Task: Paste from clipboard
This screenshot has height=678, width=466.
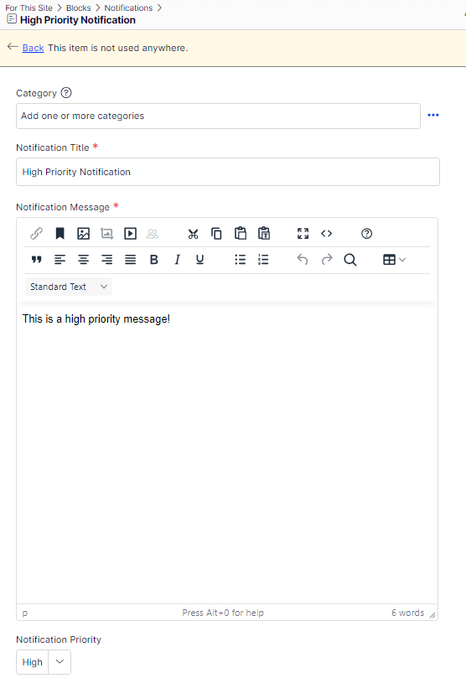Action: point(241,234)
